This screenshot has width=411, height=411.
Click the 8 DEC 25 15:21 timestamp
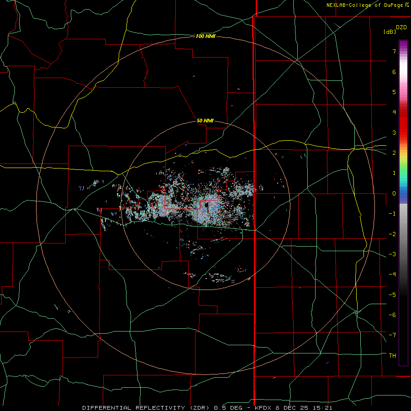[304, 408]
